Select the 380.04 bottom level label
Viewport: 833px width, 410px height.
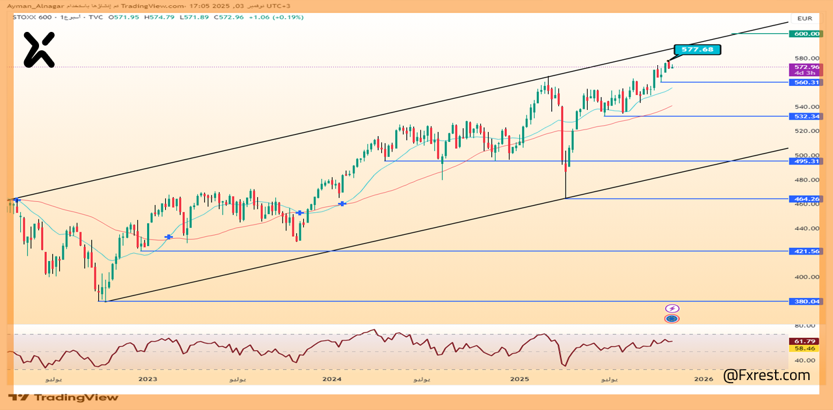pos(804,302)
